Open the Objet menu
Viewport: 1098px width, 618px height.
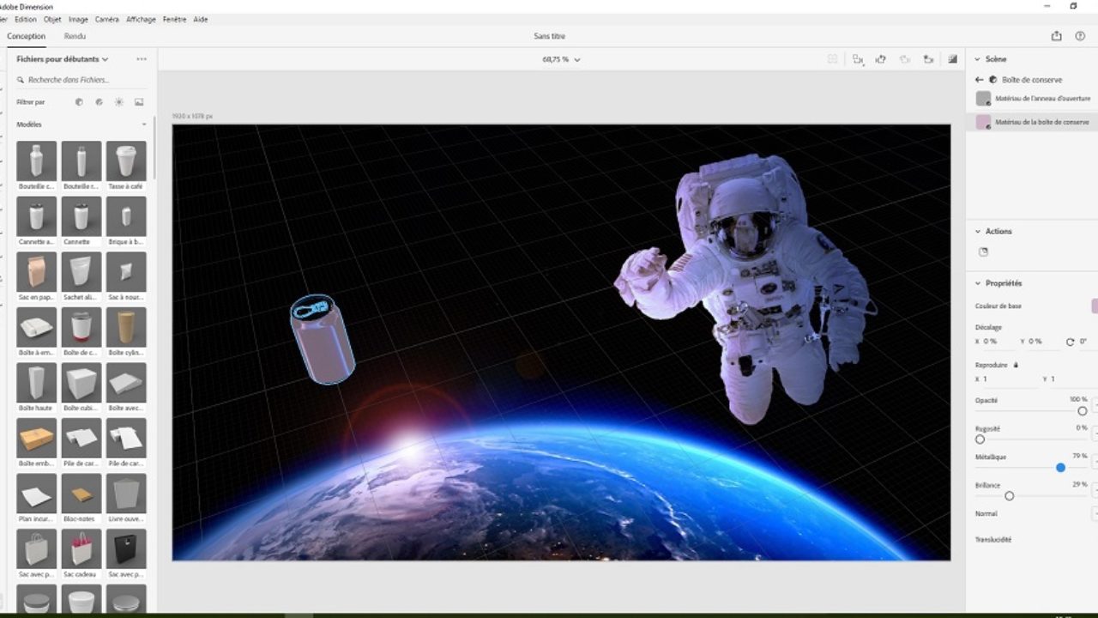[x=52, y=19]
